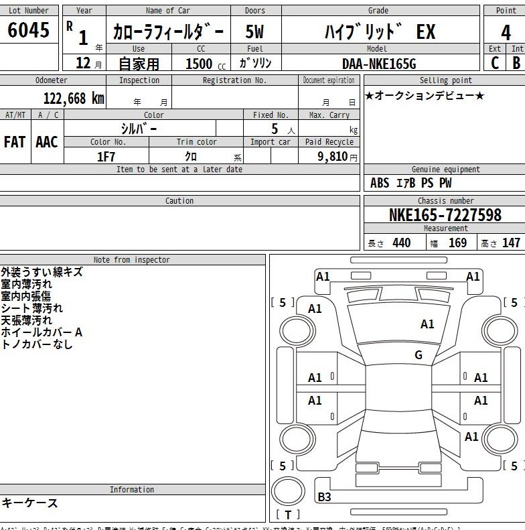The width and height of the screenshot is (525, 530).
Task: Click the spare tire circle on diagram
Action: 288,491
